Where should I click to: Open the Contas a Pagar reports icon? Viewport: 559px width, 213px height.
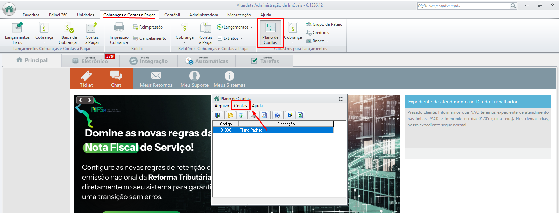coord(206,27)
